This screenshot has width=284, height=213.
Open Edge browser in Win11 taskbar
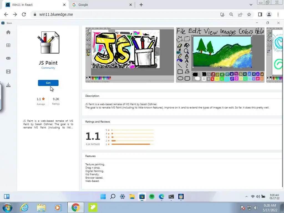click(x=161, y=197)
